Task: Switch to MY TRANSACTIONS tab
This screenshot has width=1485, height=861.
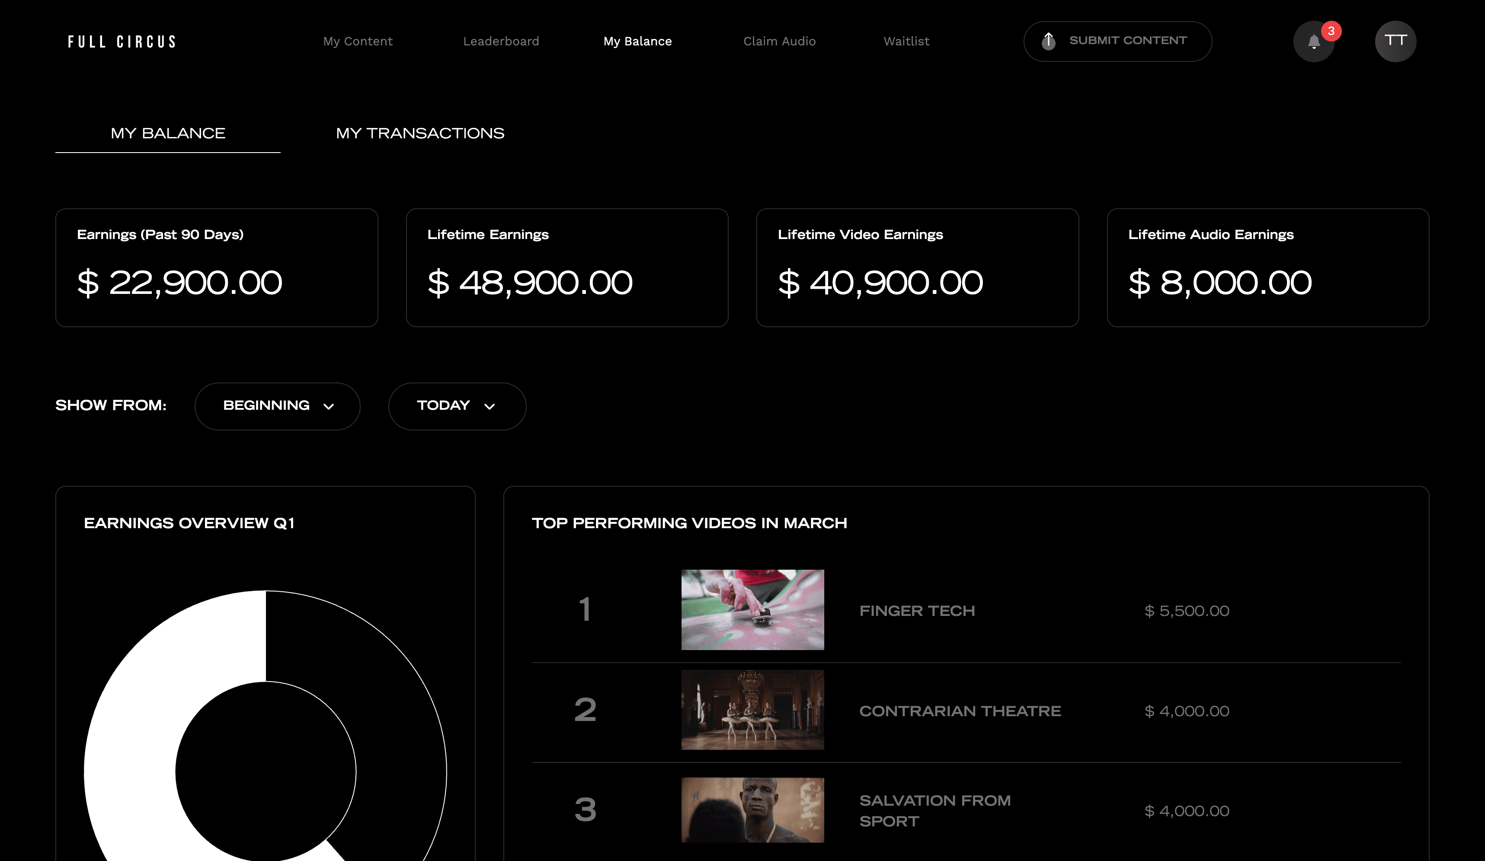Action: click(420, 133)
